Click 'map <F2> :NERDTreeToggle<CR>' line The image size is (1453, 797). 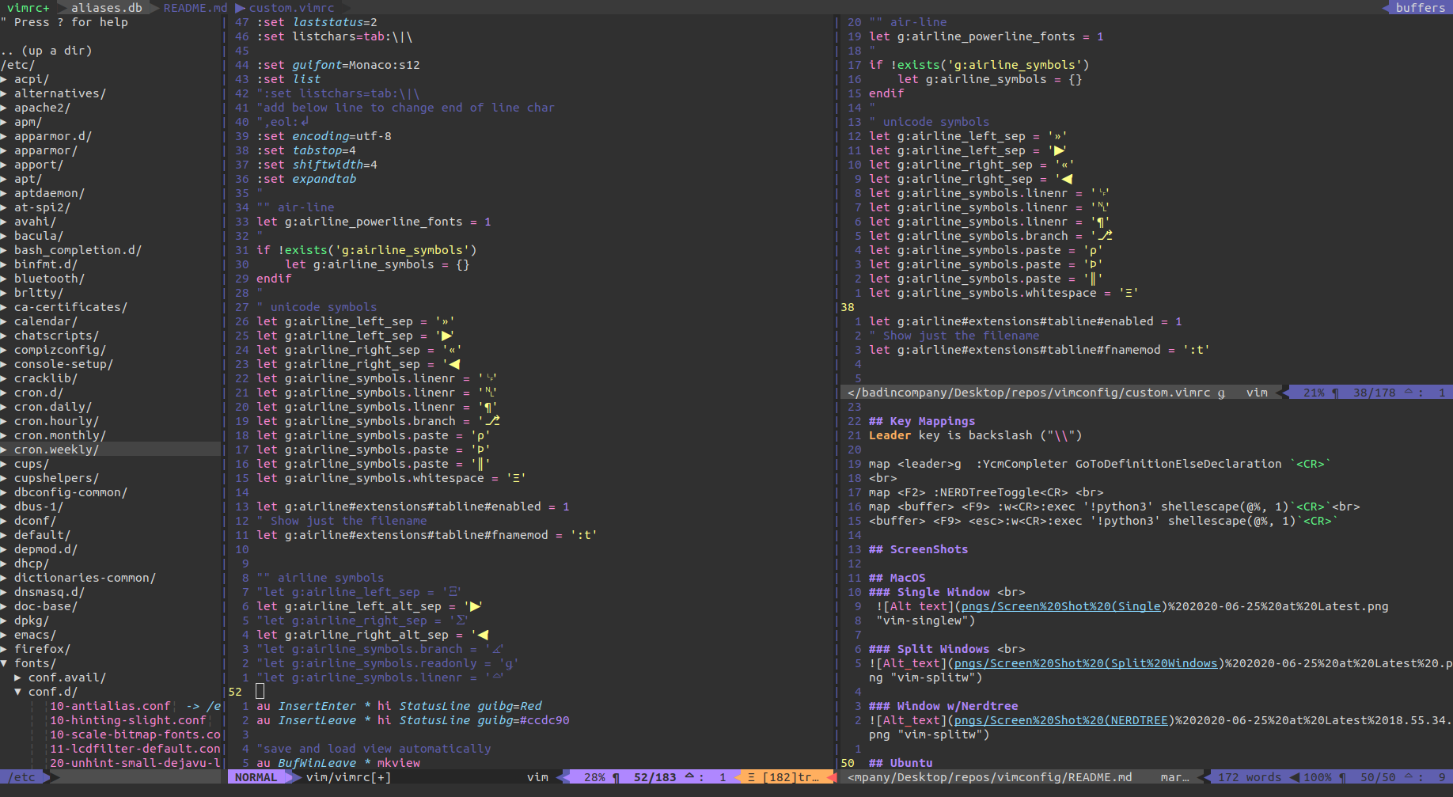coord(986,492)
